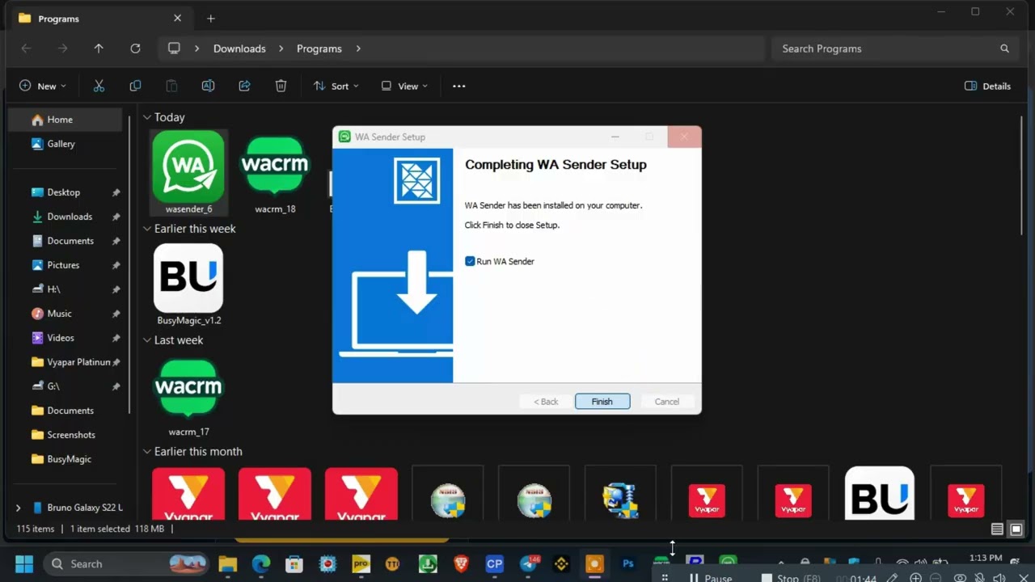Image resolution: width=1035 pixels, height=582 pixels.
Task: Stop the screen recording
Action: pos(792,577)
